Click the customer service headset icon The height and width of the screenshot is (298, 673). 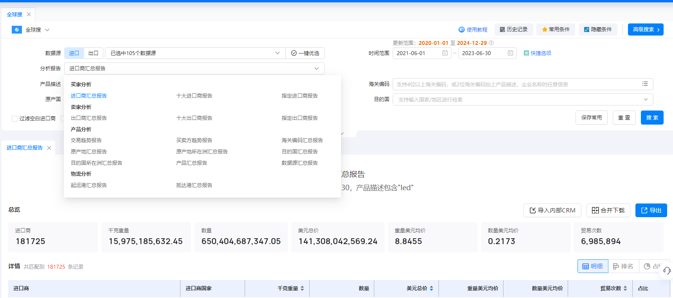[667, 270]
